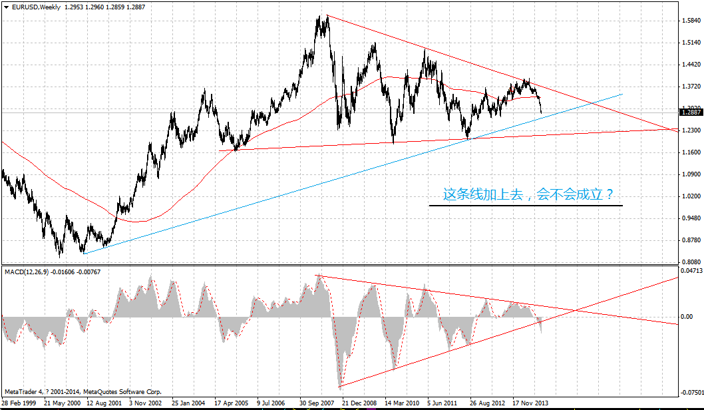Click the -0.07501 MACD scale label

click(691, 393)
